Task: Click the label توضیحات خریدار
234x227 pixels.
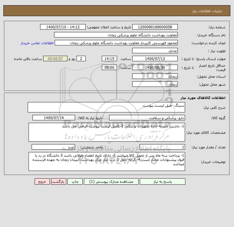Action: click(x=213, y=162)
